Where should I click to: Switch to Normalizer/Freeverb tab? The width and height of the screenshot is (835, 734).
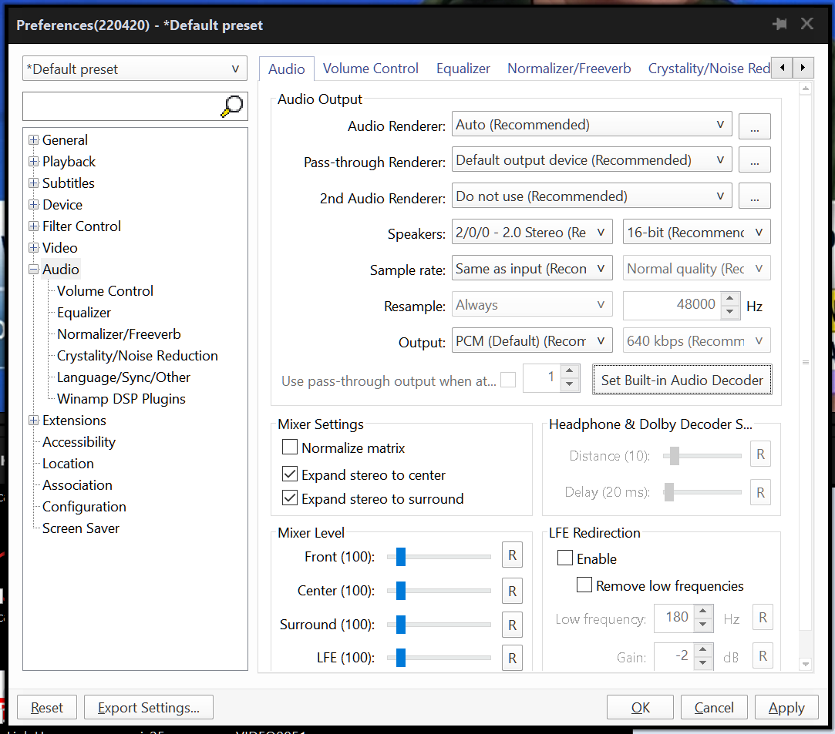569,69
